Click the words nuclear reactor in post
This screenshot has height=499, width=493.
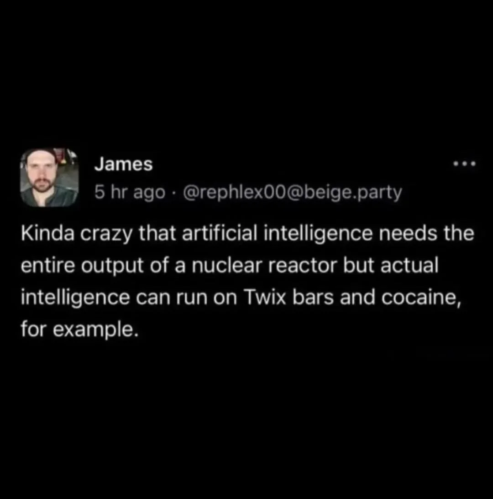pyautogui.click(x=264, y=265)
